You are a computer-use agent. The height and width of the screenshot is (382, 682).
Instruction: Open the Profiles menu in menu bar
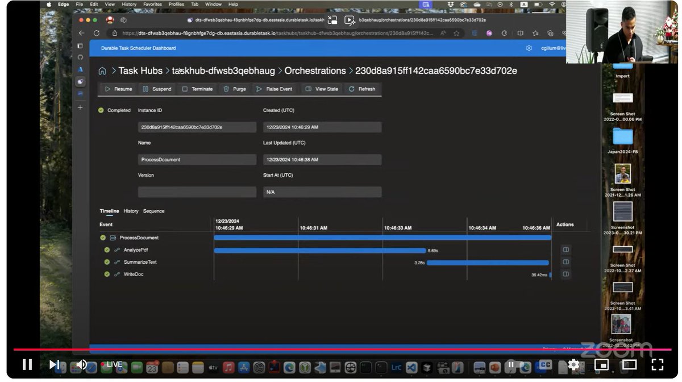click(x=176, y=4)
